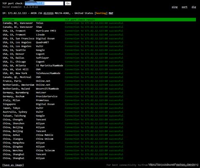Select the USA, VA, Vint Hill location

coord(16,69)
